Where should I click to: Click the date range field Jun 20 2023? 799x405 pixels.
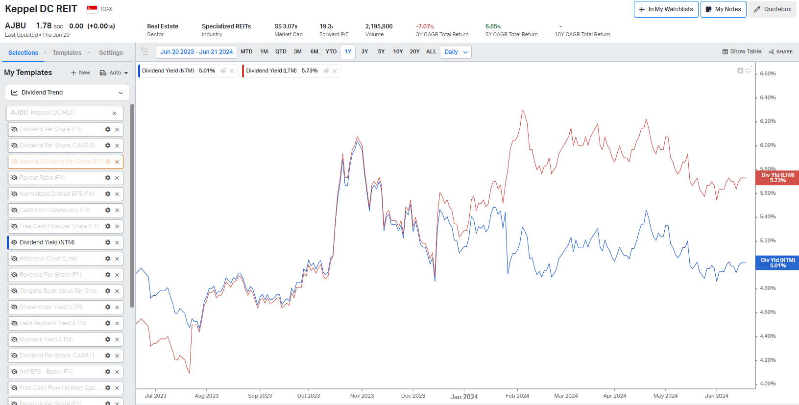(x=196, y=52)
